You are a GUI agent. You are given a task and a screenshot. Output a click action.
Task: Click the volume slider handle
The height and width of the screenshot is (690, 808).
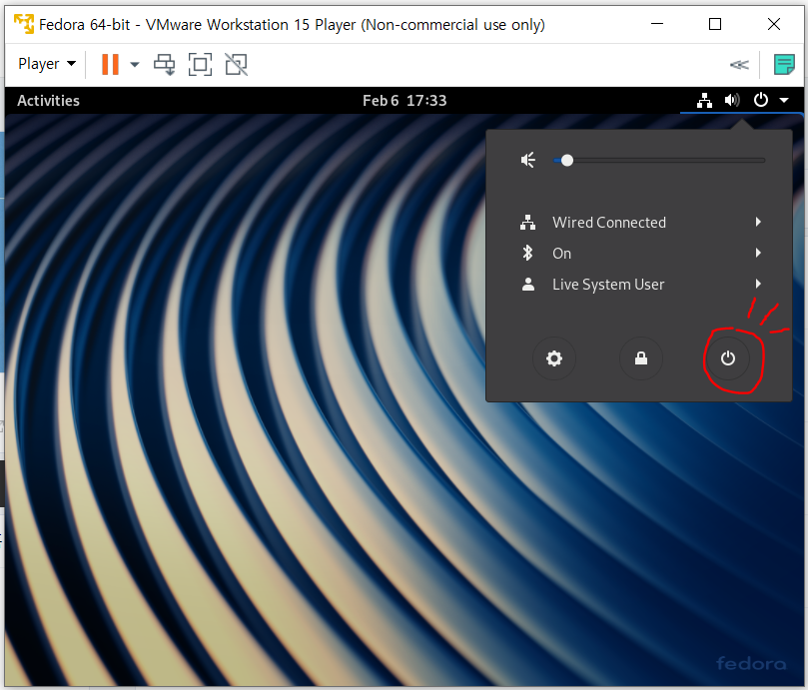[567, 160]
